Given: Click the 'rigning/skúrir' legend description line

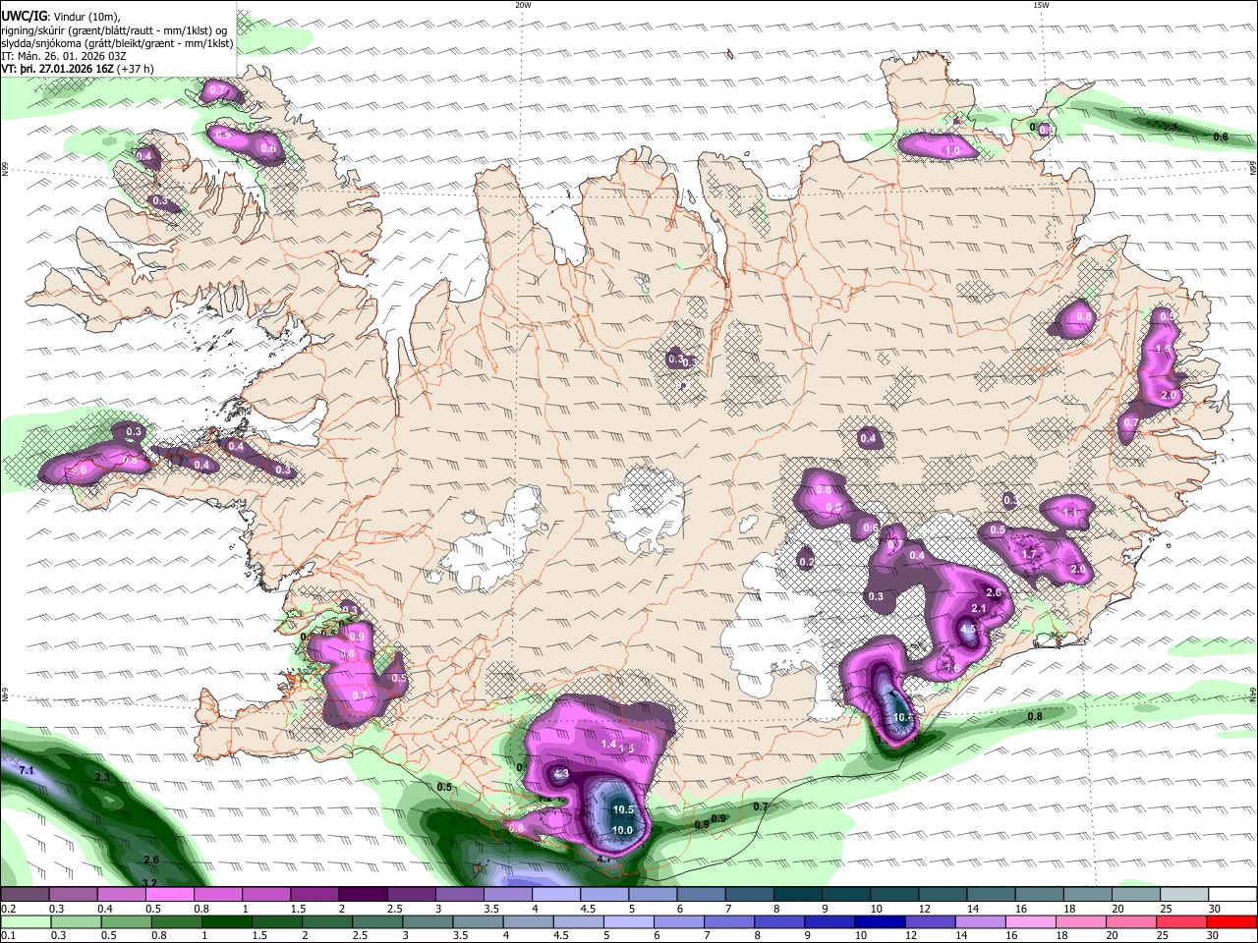Looking at the screenshot, I should (113, 29).
